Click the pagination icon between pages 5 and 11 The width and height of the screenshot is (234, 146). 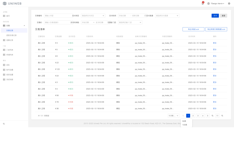point(213,116)
